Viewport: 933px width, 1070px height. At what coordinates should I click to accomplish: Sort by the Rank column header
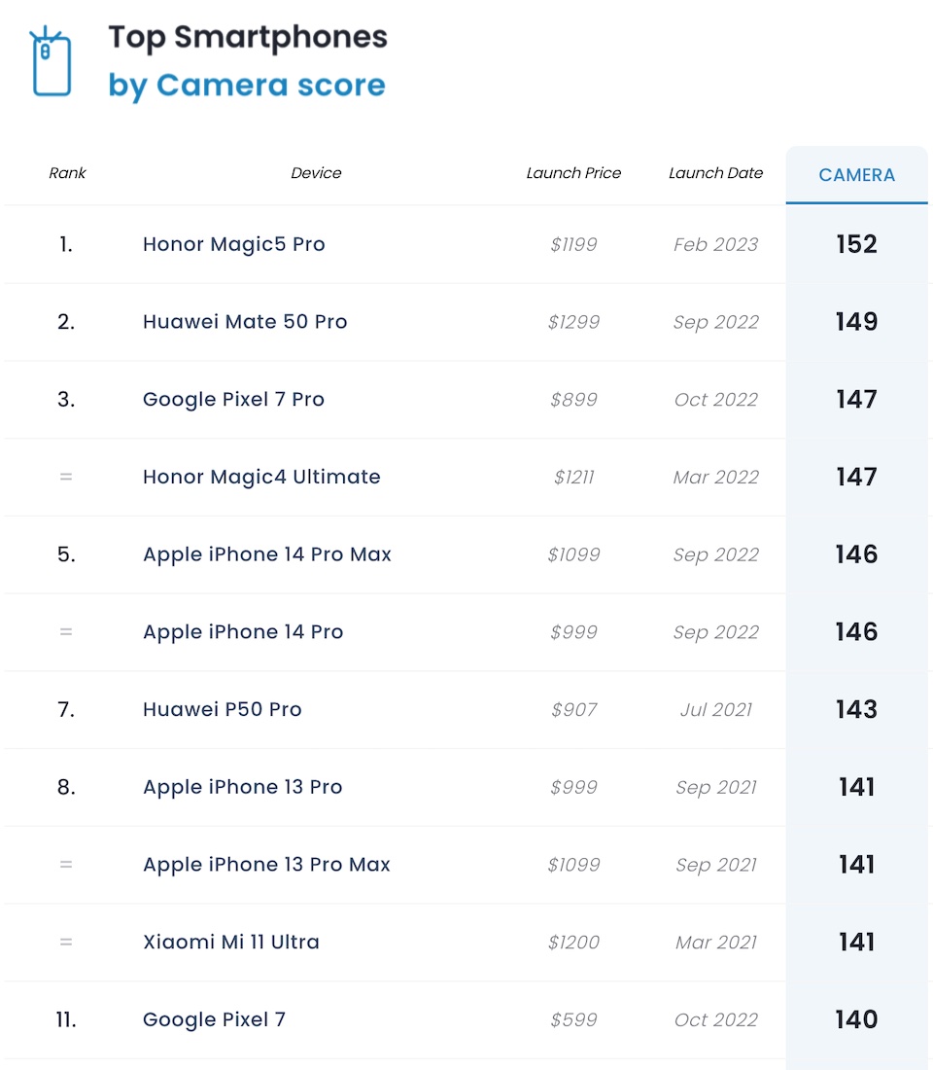click(67, 173)
